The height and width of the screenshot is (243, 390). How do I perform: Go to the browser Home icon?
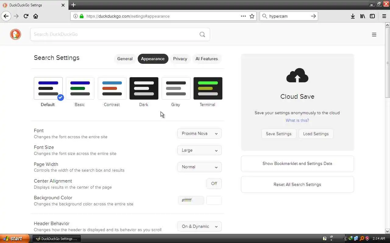pyautogui.click(x=36, y=16)
